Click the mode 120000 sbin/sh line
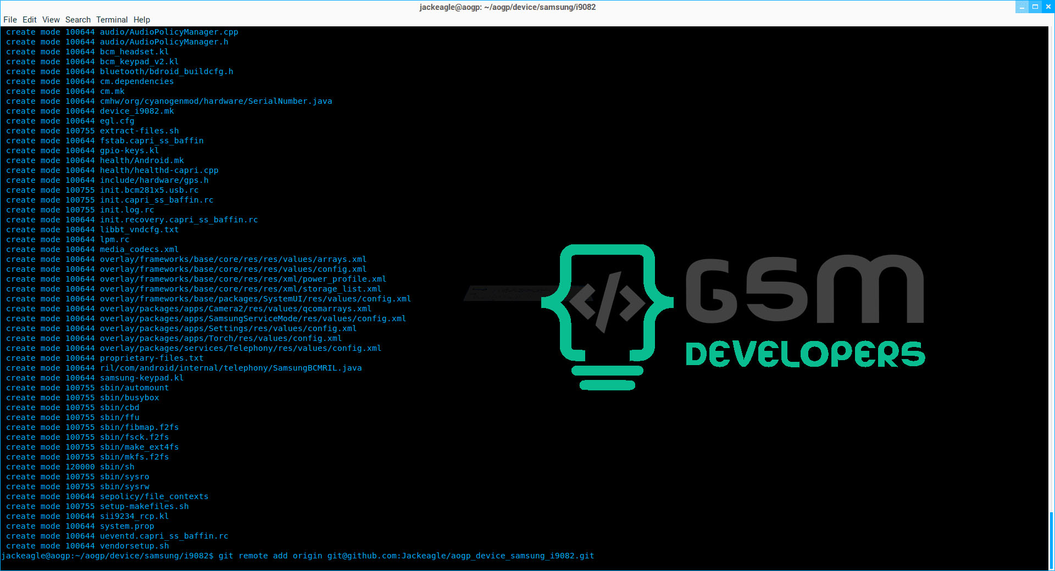 pos(70,467)
